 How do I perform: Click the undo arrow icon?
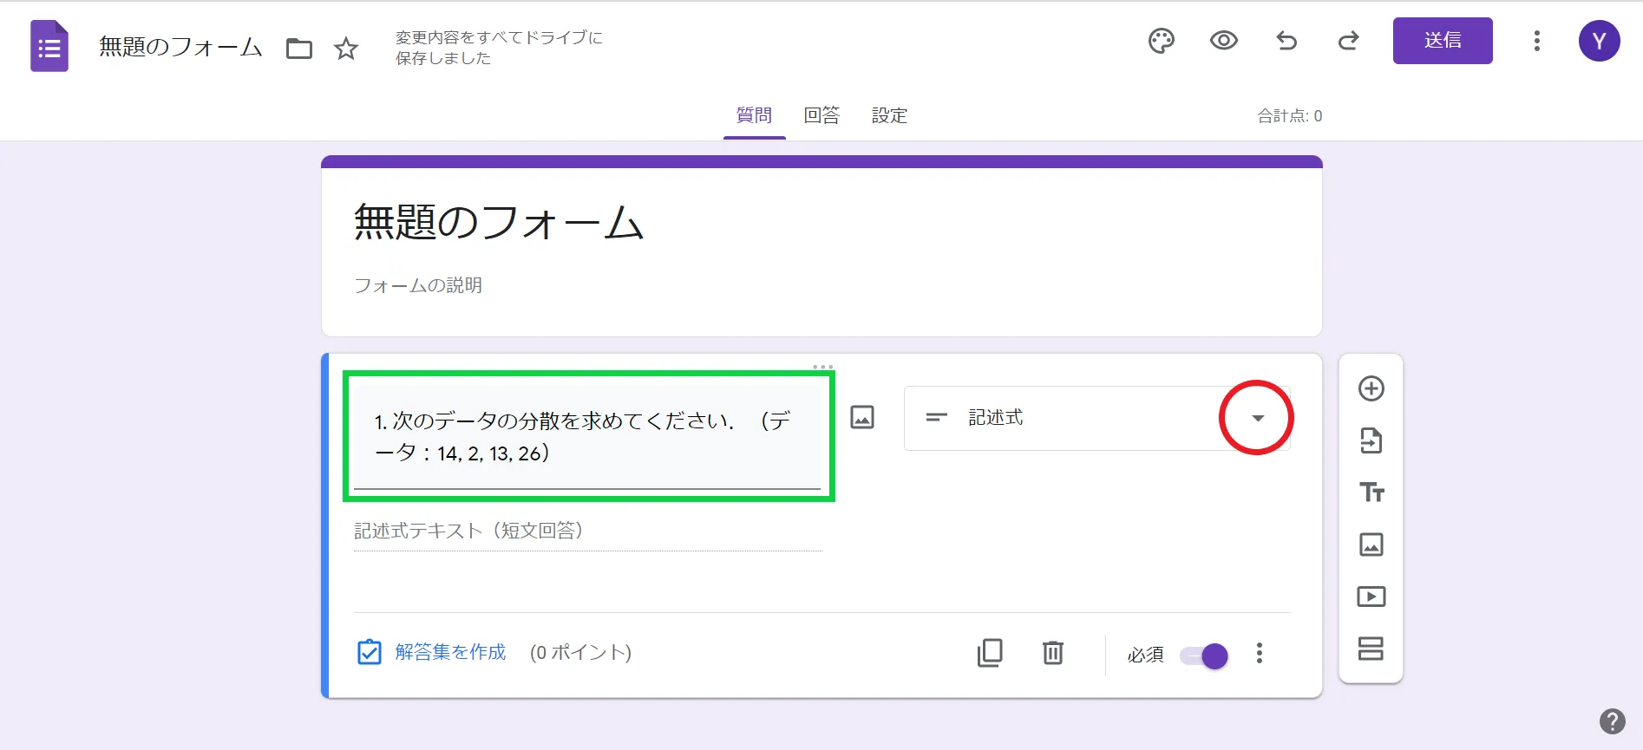tap(1286, 41)
